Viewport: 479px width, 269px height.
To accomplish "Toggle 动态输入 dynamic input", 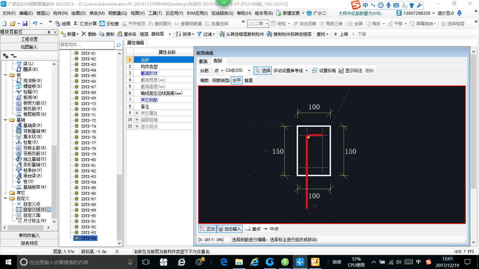I will (230, 229).
